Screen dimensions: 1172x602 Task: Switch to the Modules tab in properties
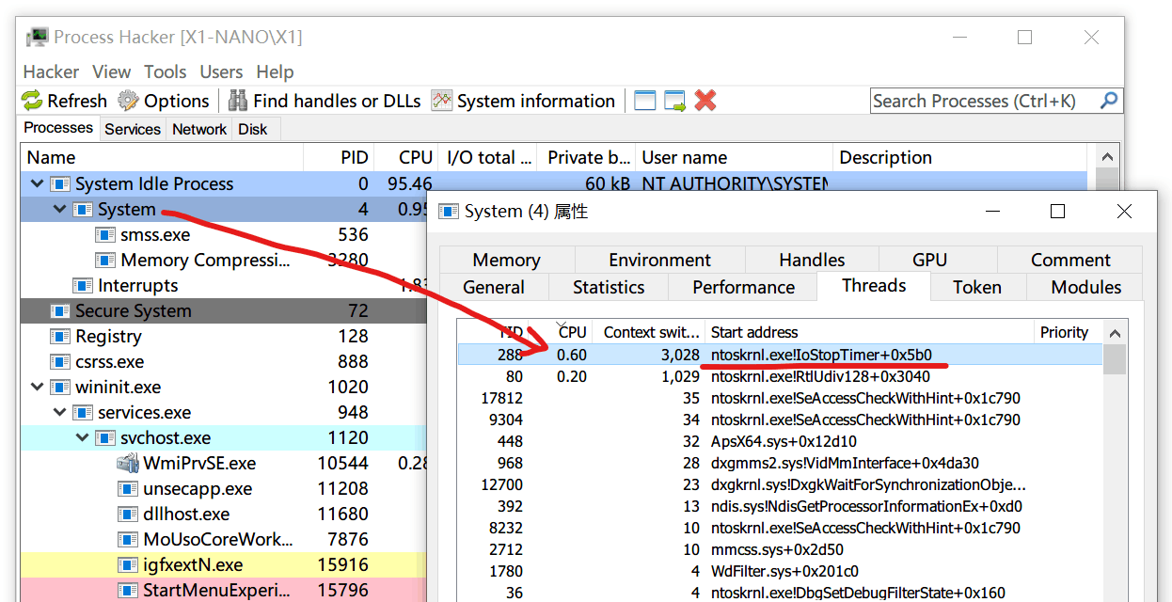pyautogui.click(x=1085, y=287)
